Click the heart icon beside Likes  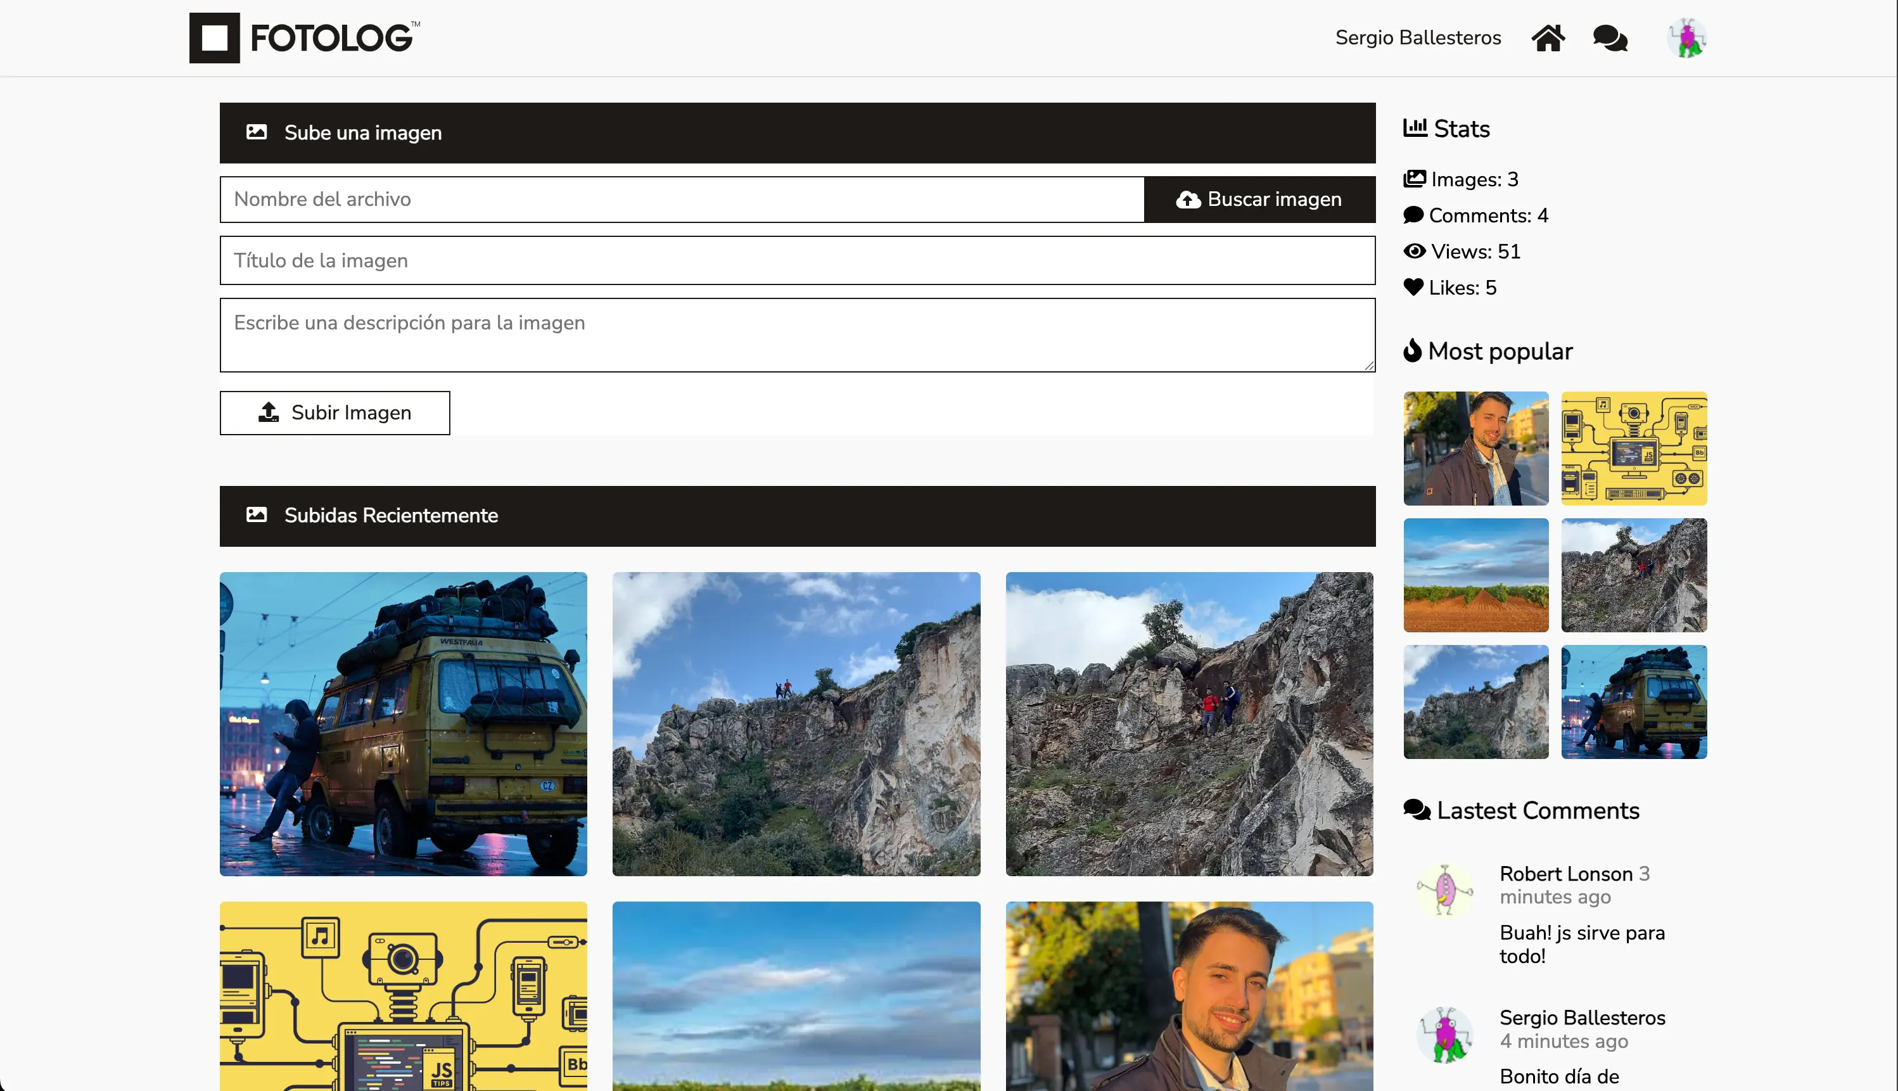coord(1413,287)
